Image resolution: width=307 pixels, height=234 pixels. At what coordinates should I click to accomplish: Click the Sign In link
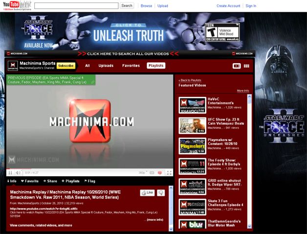pyautogui.click(x=251, y=6)
